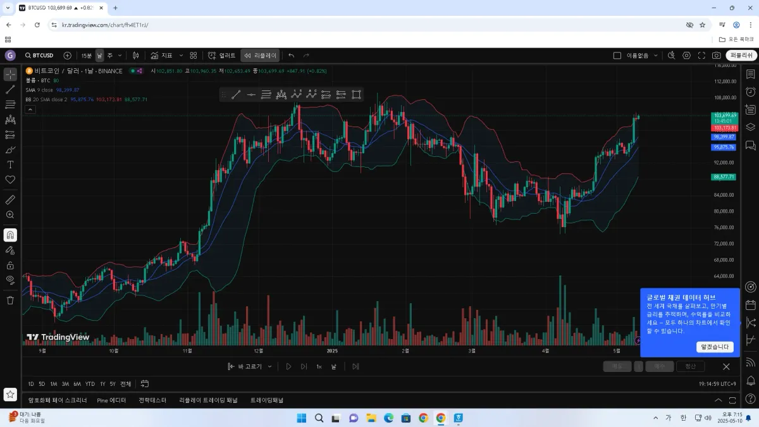This screenshot has height=427, width=759.
Task: Toggle the 리플레이 replay mode
Action: coord(260,56)
